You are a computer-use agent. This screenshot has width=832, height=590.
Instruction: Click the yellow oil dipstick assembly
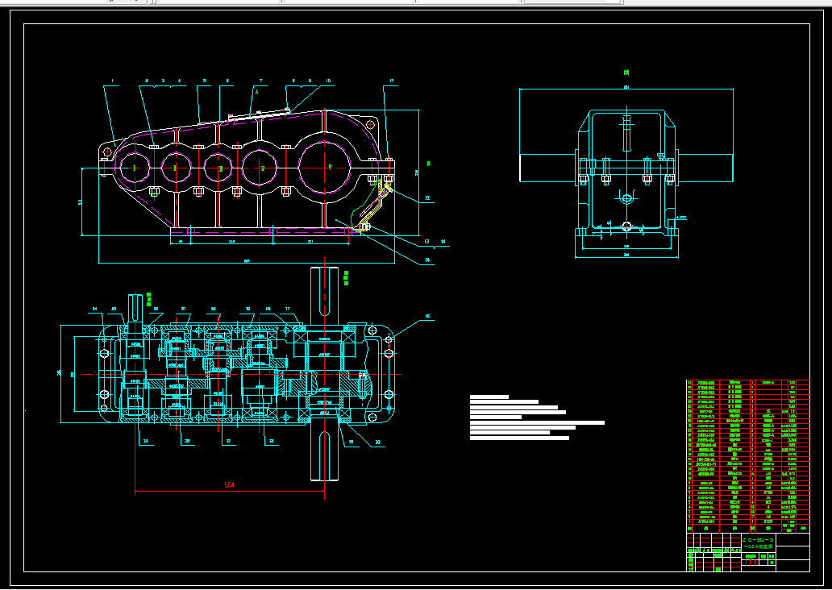(376, 206)
